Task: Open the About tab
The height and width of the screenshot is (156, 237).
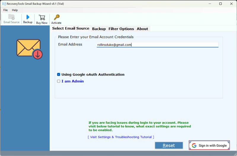Action: point(142,29)
